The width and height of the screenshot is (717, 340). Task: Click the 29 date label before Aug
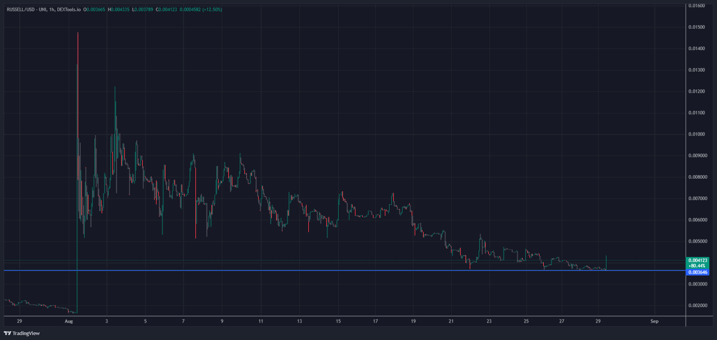pyautogui.click(x=19, y=321)
